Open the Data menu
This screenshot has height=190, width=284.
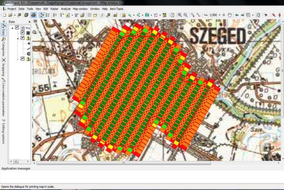(21, 9)
